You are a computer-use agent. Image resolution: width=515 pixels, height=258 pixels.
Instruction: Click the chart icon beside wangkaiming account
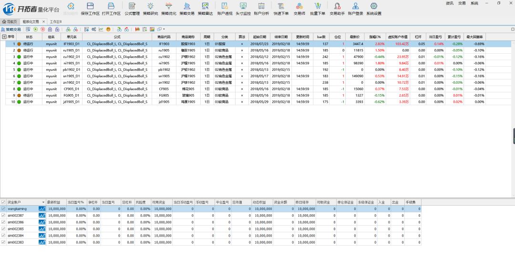[x=42, y=209]
